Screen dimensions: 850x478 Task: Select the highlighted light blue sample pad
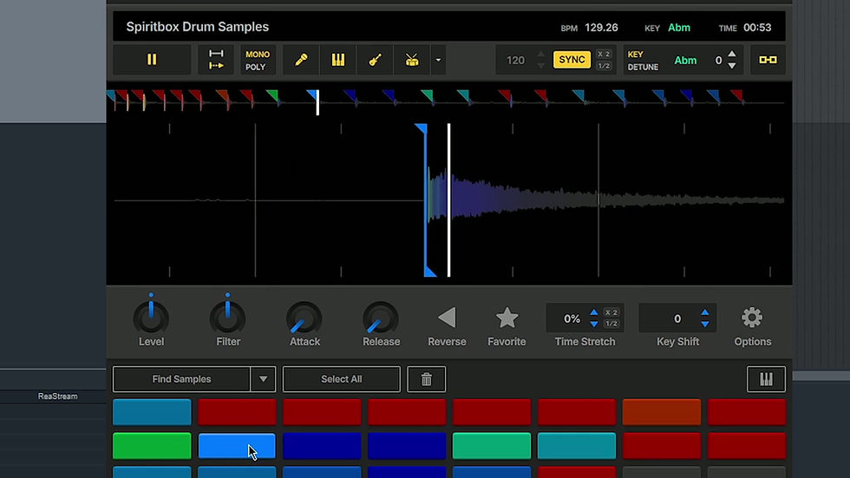pyautogui.click(x=237, y=446)
